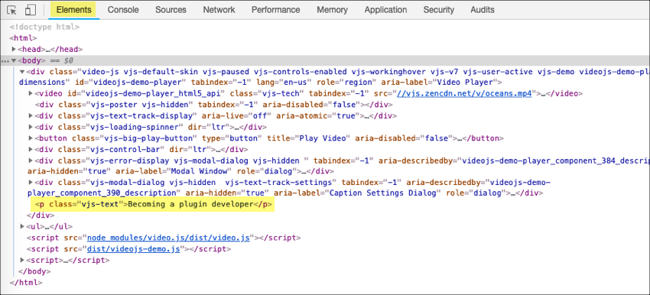Expand the head element node

14,50
